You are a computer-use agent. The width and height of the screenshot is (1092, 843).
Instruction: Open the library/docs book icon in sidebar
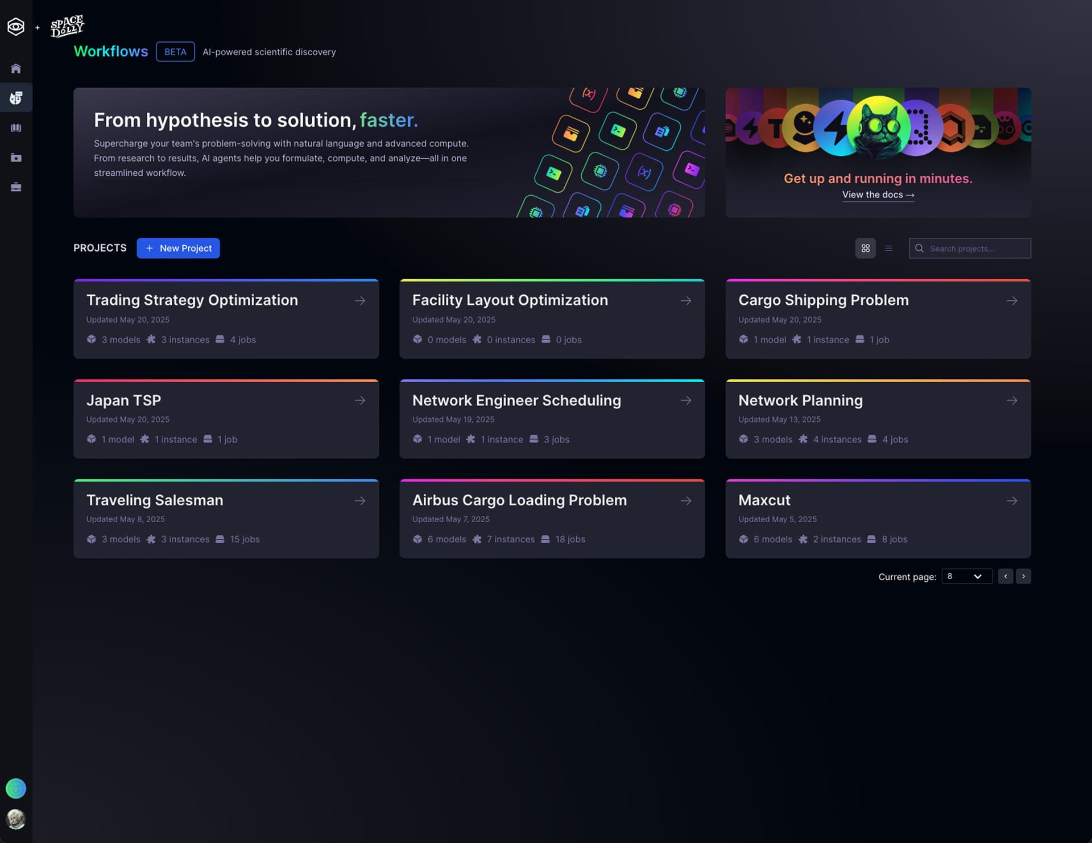click(16, 127)
